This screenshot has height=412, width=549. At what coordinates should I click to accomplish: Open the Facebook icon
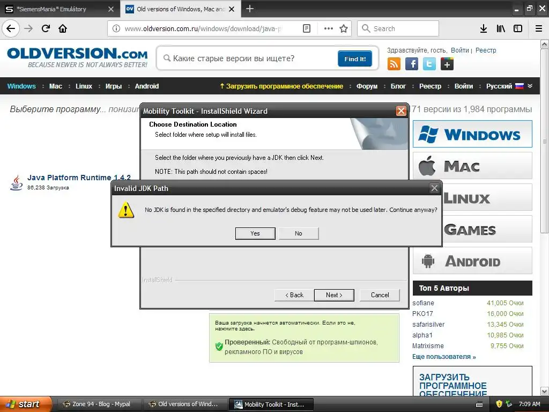coord(412,64)
